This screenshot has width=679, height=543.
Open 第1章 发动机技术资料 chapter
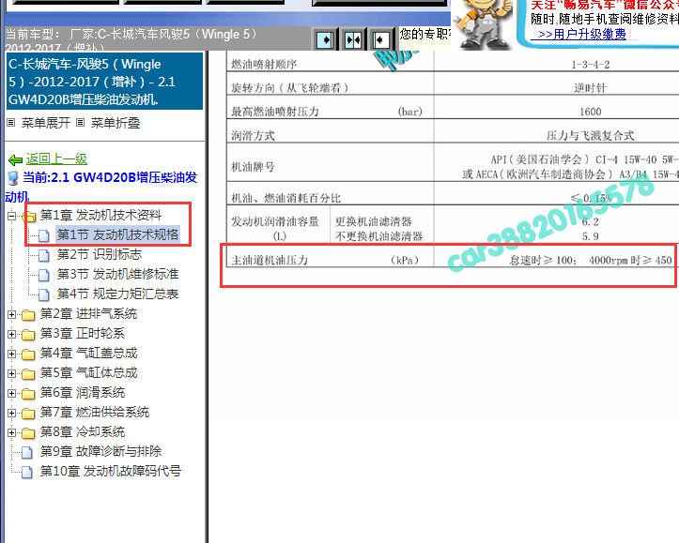point(100,215)
